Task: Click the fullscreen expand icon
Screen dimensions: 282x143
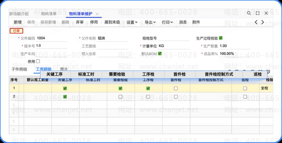Action: coord(258,13)
